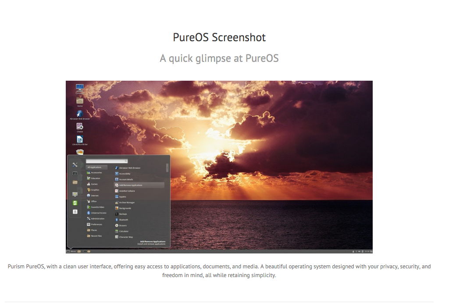Click the Archive Manager icon

tap(117, 202)
